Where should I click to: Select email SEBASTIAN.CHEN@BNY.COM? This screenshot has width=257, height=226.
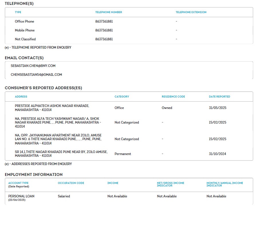[x=33, y=66]
